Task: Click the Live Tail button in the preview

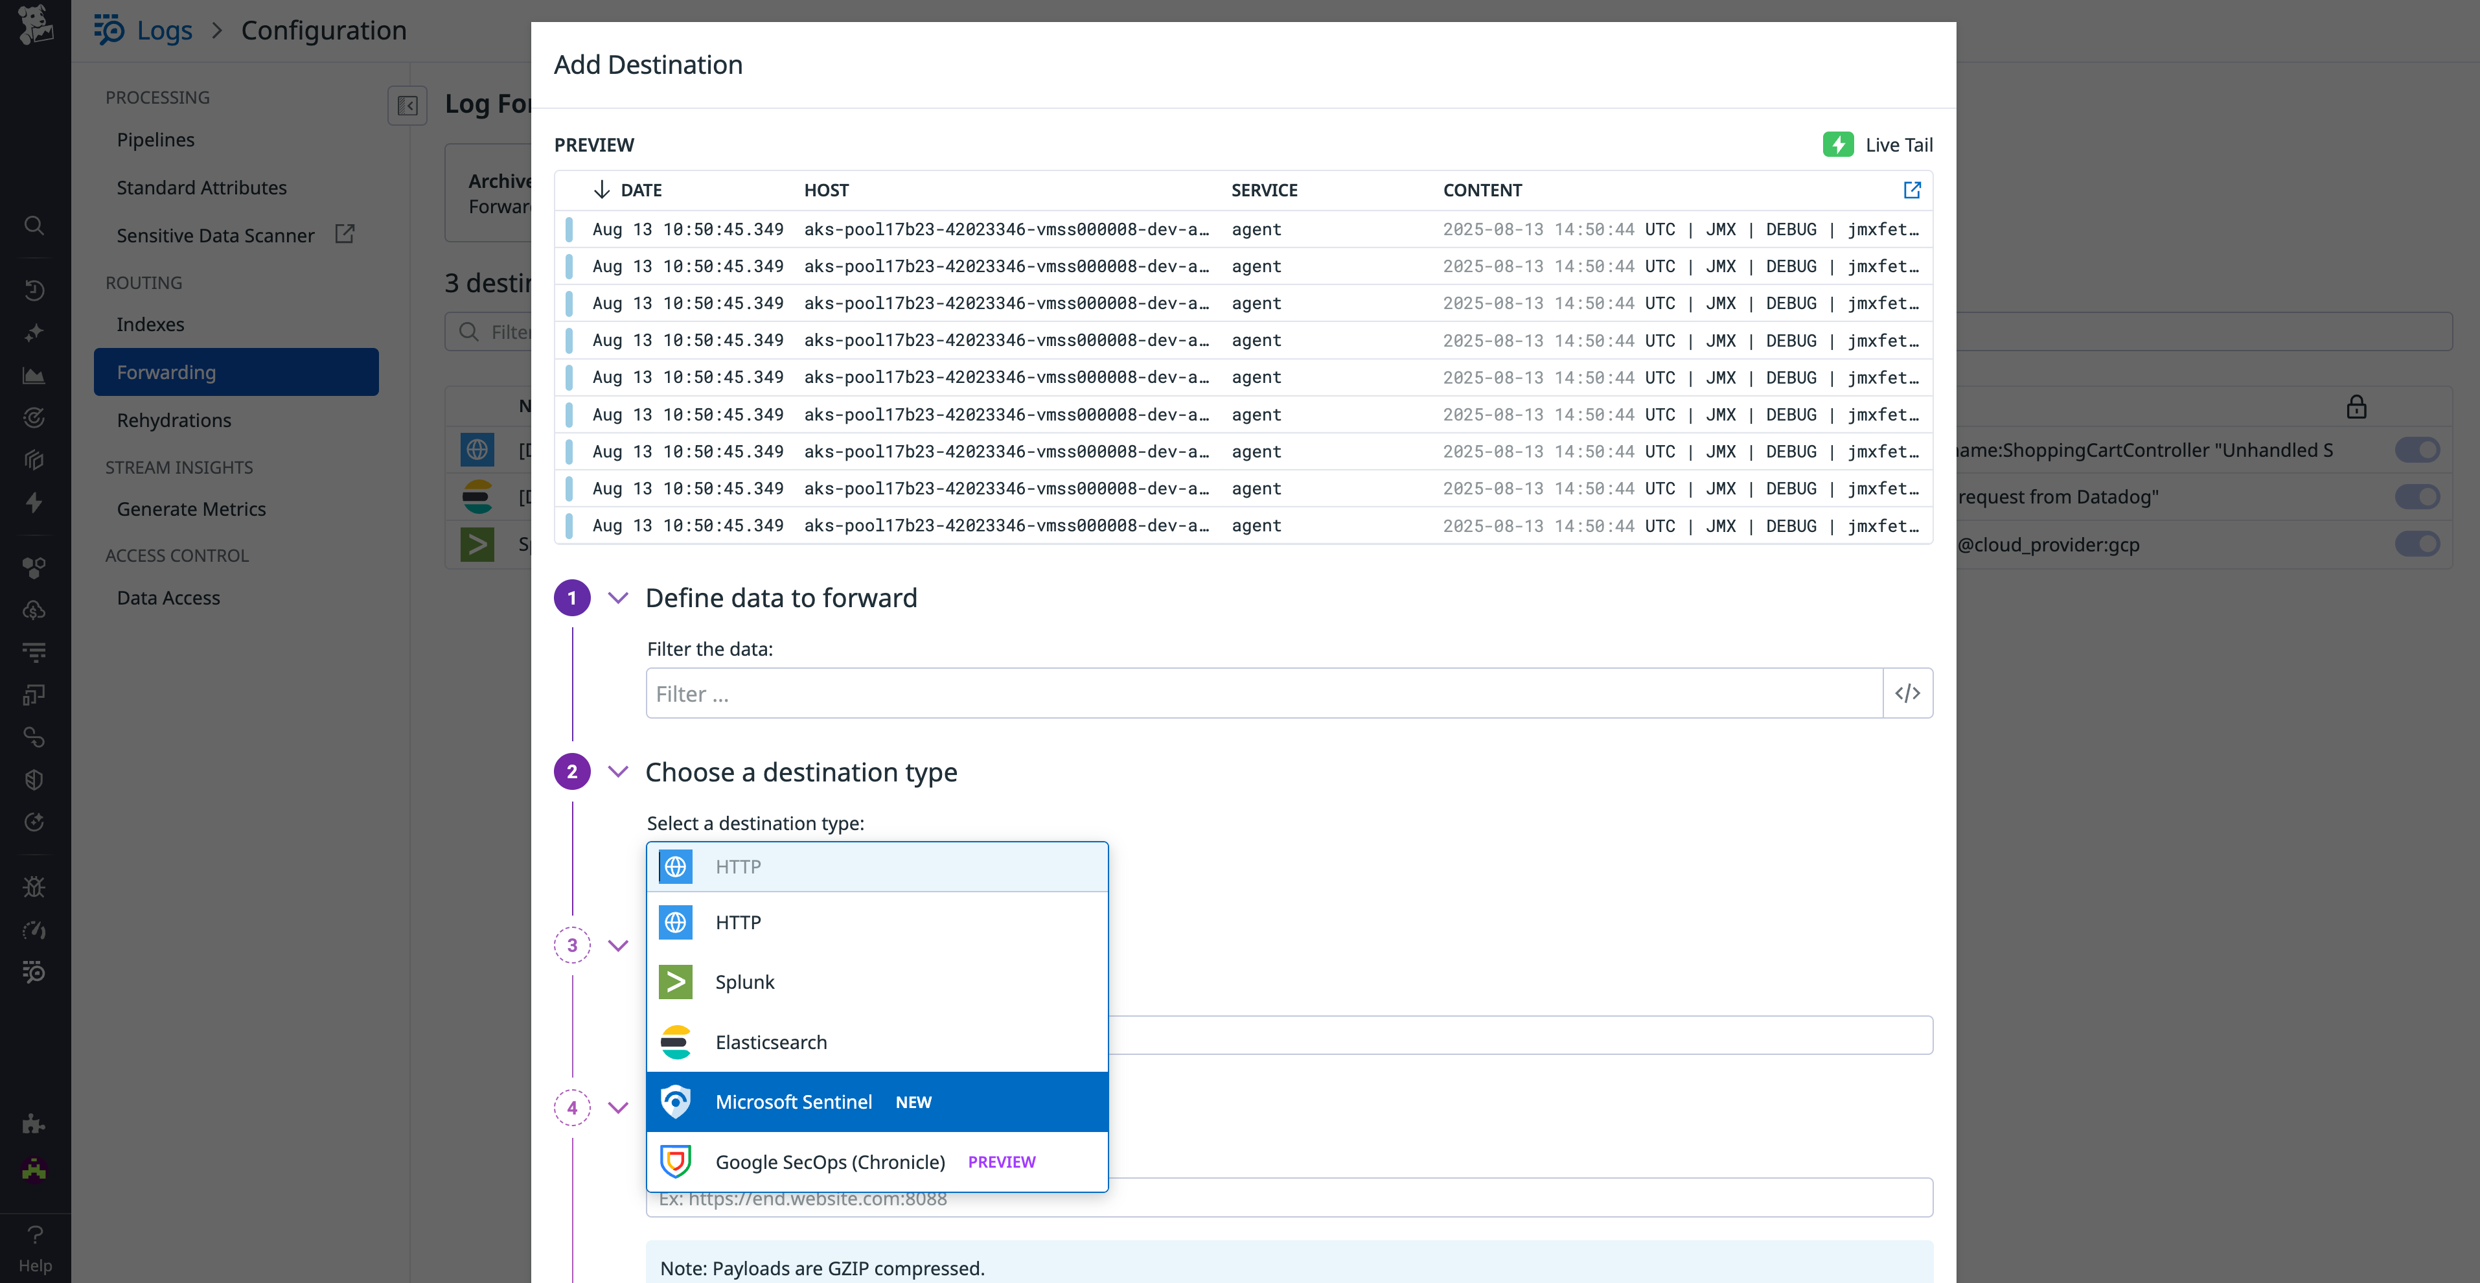Action: coord(1878,143)
